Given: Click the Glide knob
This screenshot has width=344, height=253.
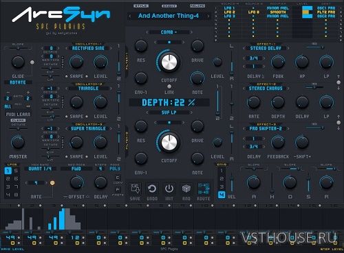Looking at the screenshot, I should (x=18, y=62).
